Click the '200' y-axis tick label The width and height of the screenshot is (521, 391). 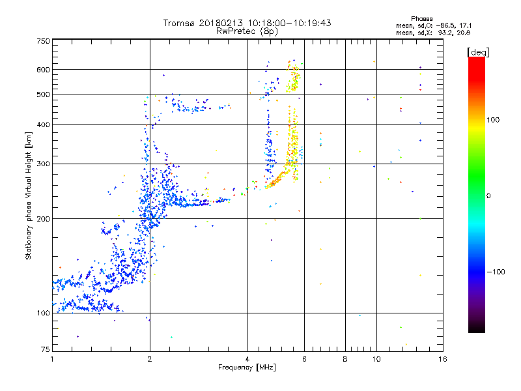43,219
